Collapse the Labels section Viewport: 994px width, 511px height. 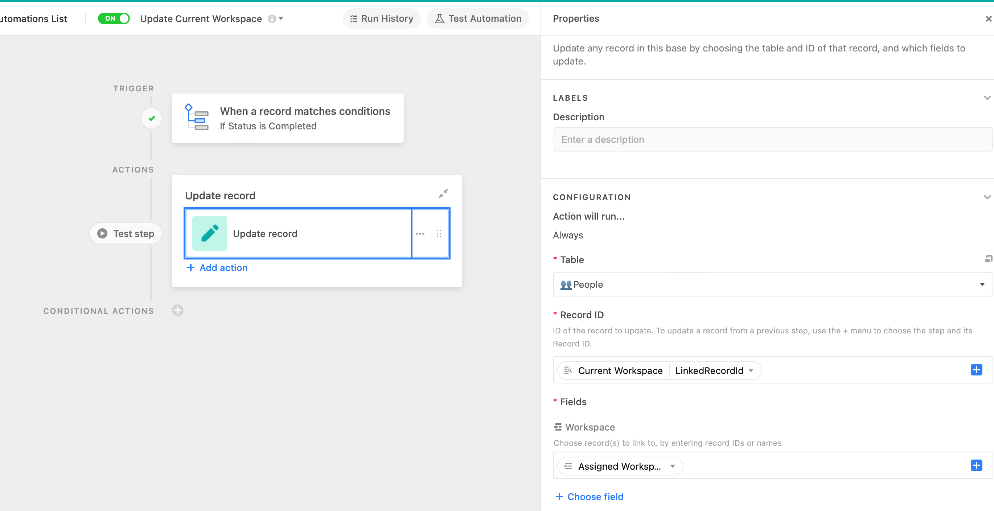987,97
